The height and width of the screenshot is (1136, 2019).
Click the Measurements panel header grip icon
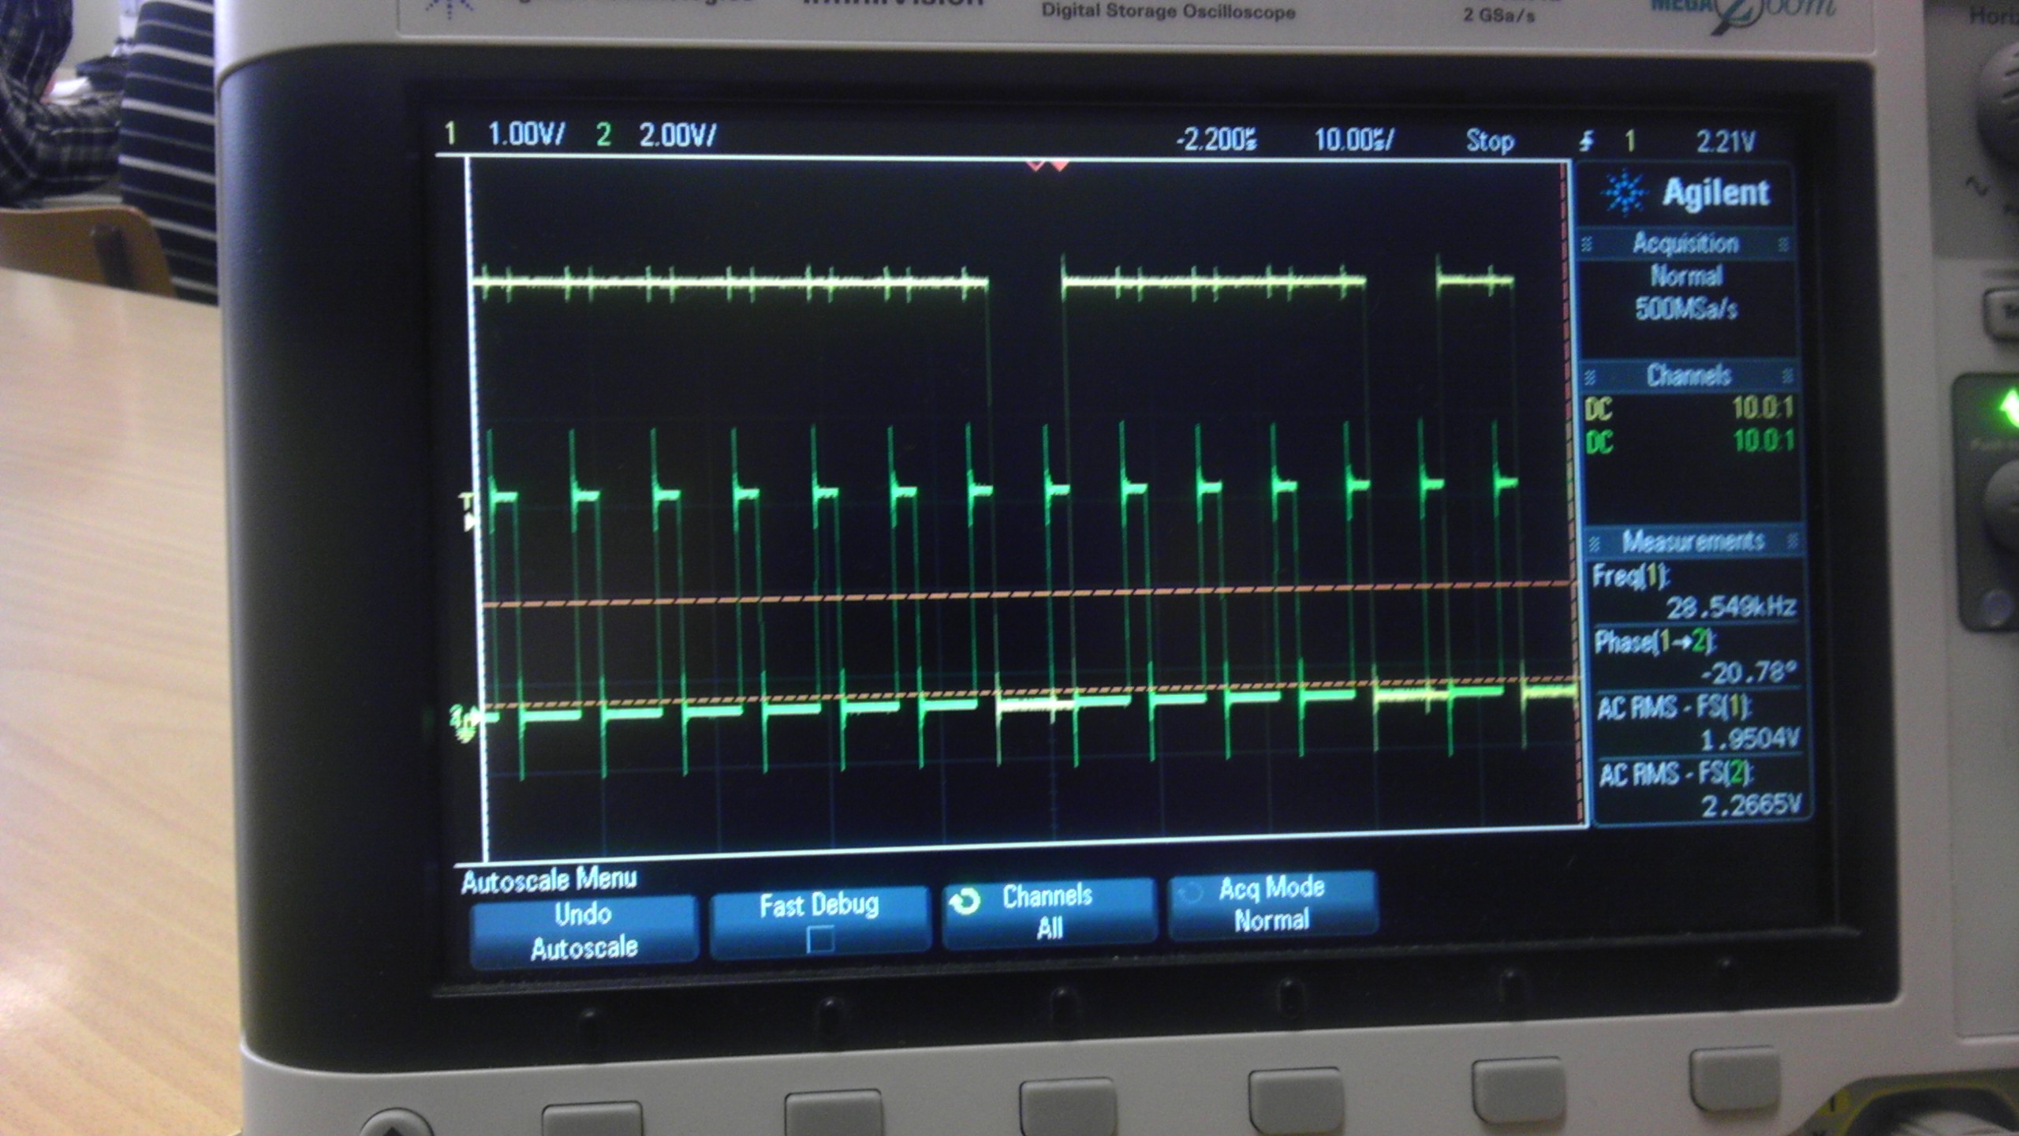coord(1594,543)
